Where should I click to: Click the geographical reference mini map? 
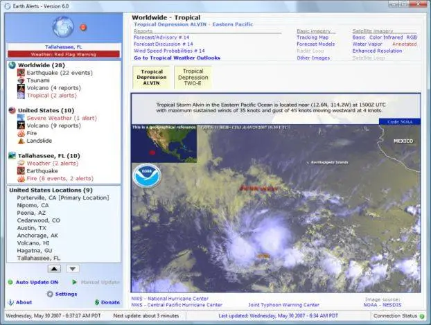pyautogui.click(x=164, y=143)
